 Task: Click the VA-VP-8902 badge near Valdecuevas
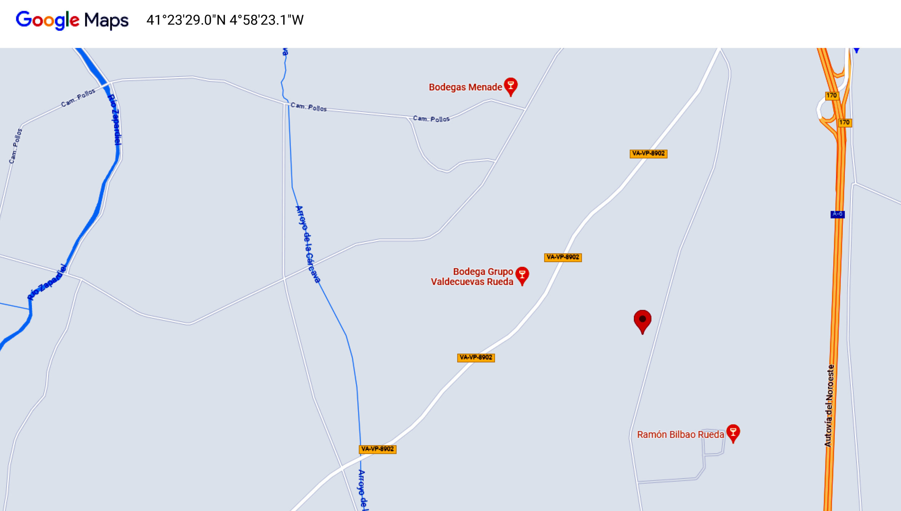[x=563, y=257]
